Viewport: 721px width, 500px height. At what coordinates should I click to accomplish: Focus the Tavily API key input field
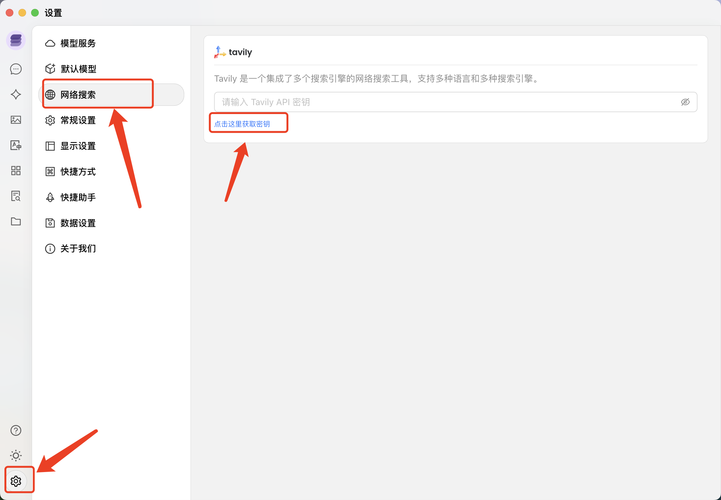445,102
